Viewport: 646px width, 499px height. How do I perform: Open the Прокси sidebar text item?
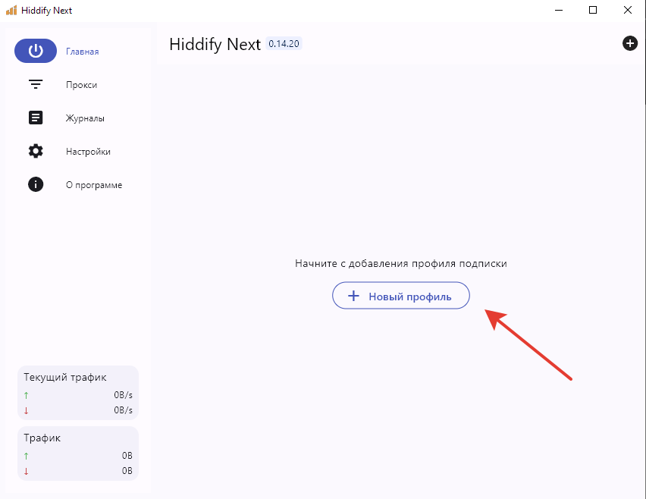pyautogui.click(x=81, y=85)
